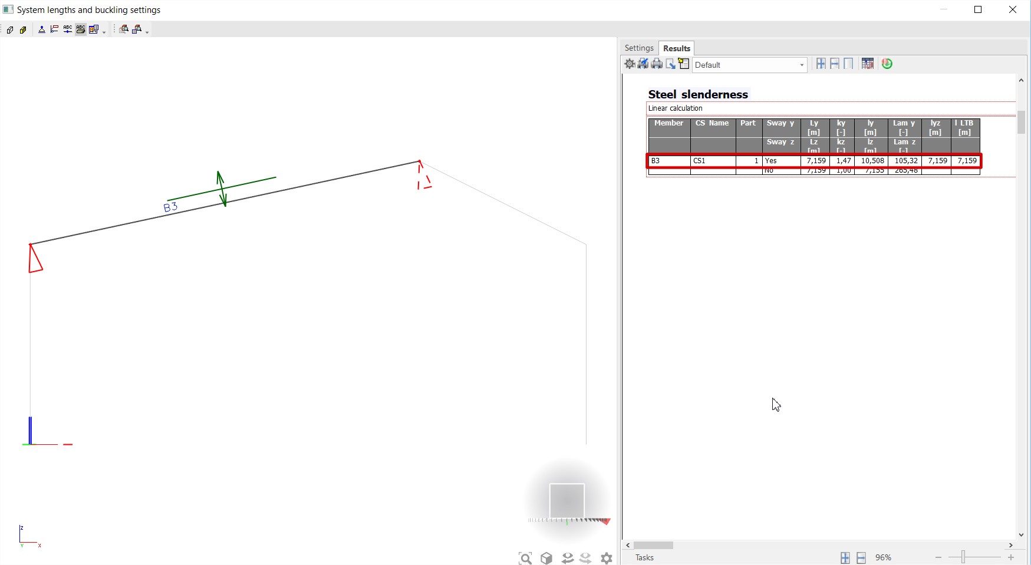Click the Tasks button in the status bar
Screen dimensions: 1031x565
pos(644,558)
